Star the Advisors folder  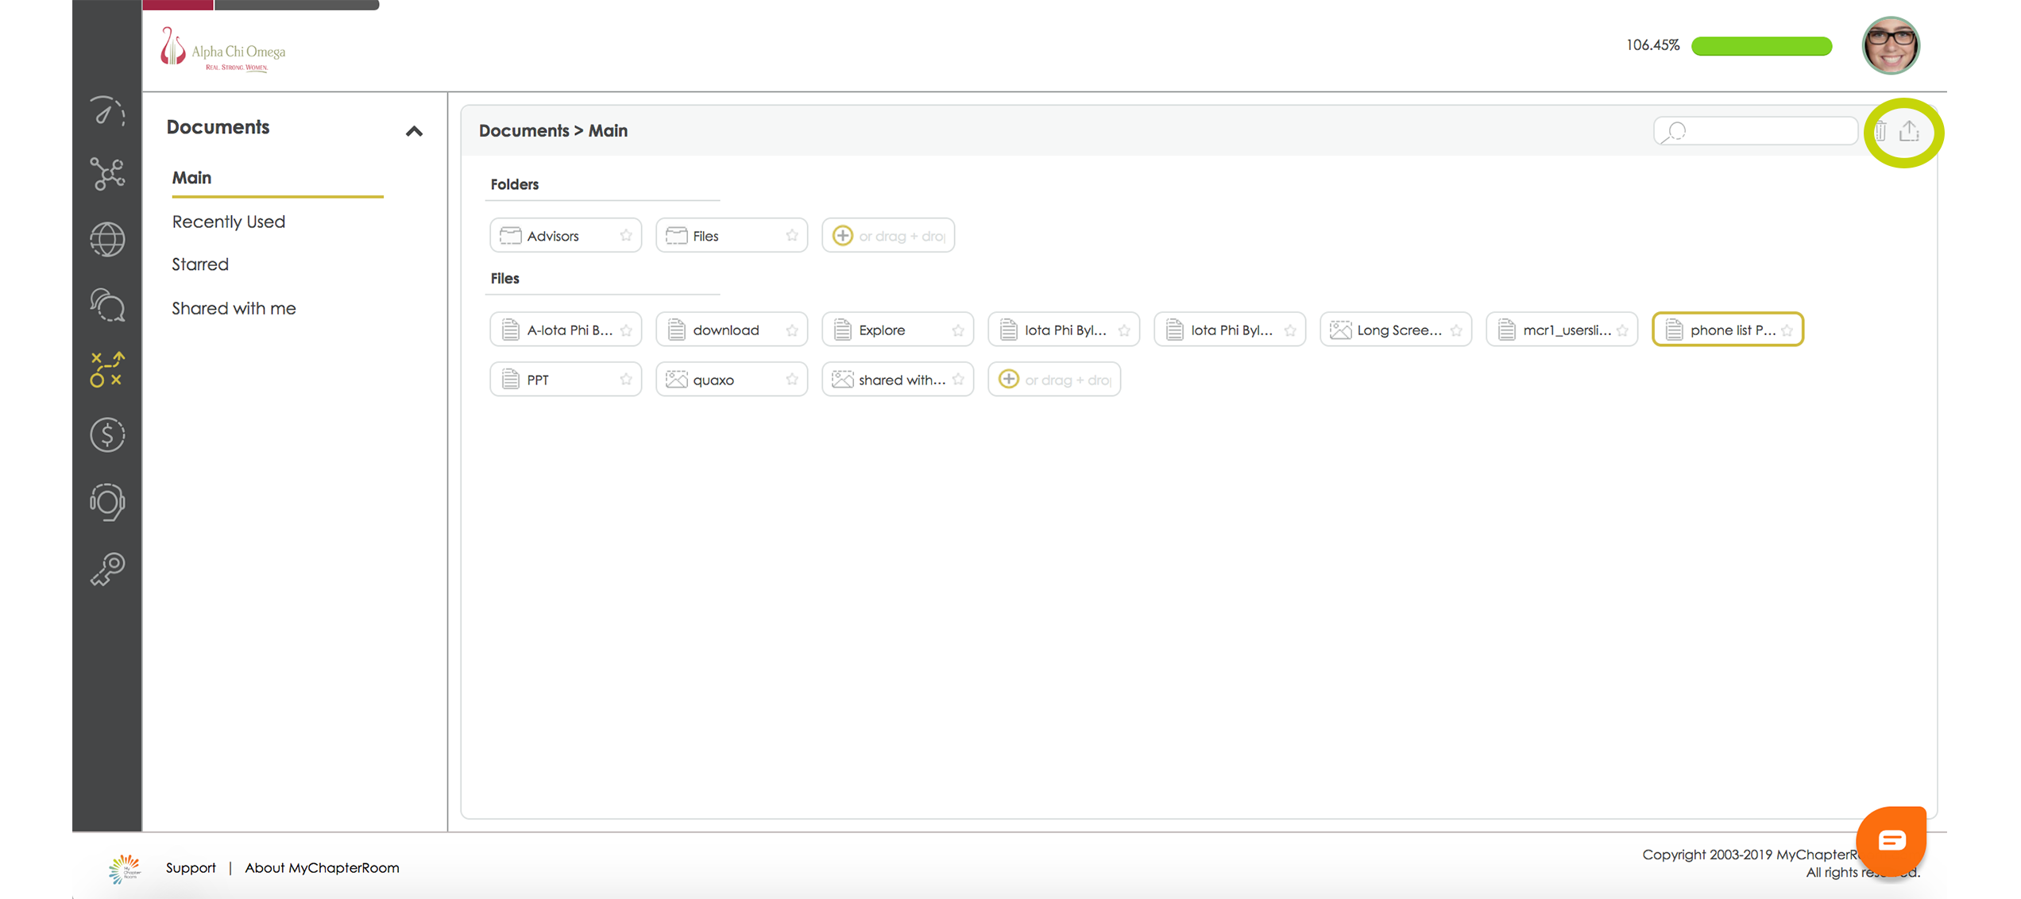click(626, 235)
